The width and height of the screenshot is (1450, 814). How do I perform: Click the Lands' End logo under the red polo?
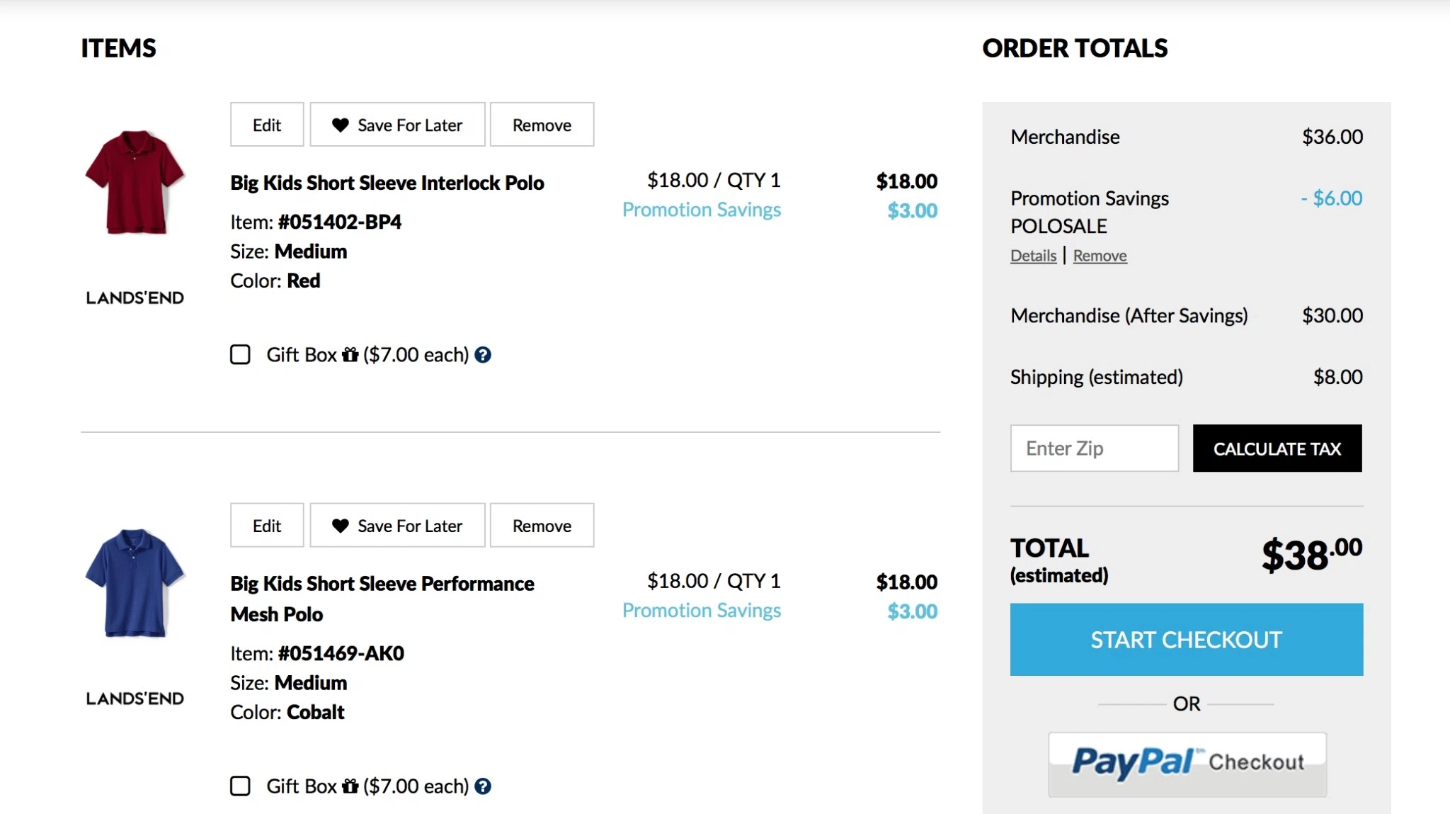[x=135, y=298]
